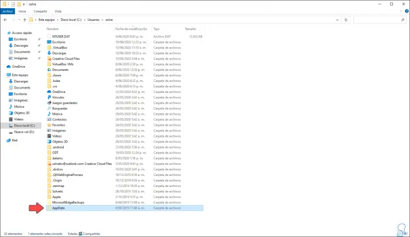The height and width of the screenshot is (237, 410).
Task: Open Música in navigation pane
Action: pyautogui.click(x=19, y=107)
